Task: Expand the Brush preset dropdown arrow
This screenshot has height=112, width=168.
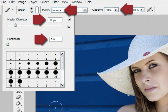Action: click(37, 10)
